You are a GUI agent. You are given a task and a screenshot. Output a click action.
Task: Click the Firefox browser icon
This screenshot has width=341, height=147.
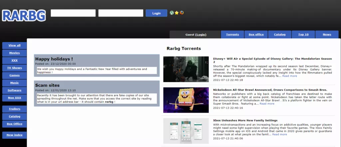[x=181, y=13]
